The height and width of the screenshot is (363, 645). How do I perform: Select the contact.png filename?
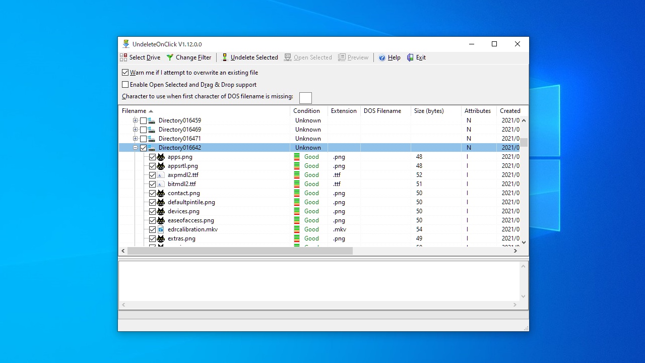click(x=184, y=193)
